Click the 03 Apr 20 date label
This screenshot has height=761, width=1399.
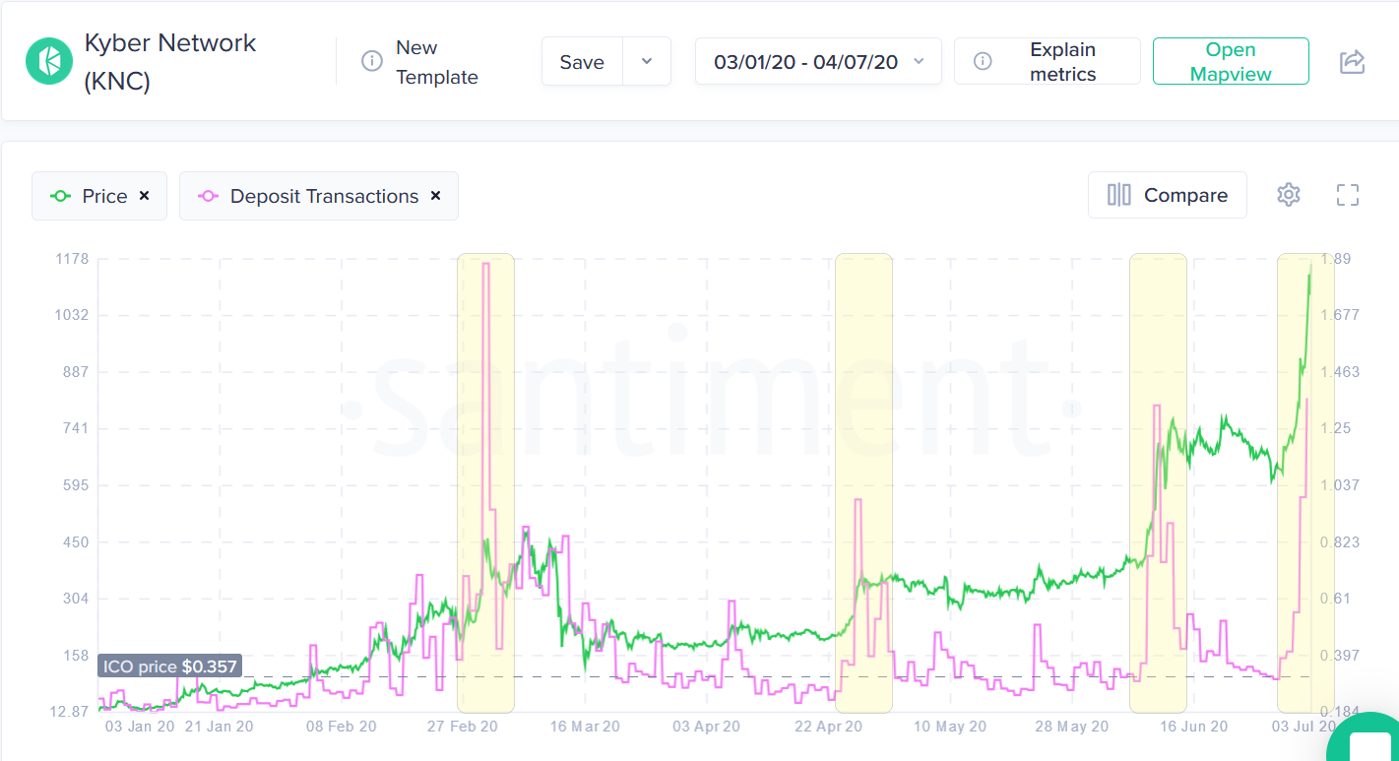[706, 728]
